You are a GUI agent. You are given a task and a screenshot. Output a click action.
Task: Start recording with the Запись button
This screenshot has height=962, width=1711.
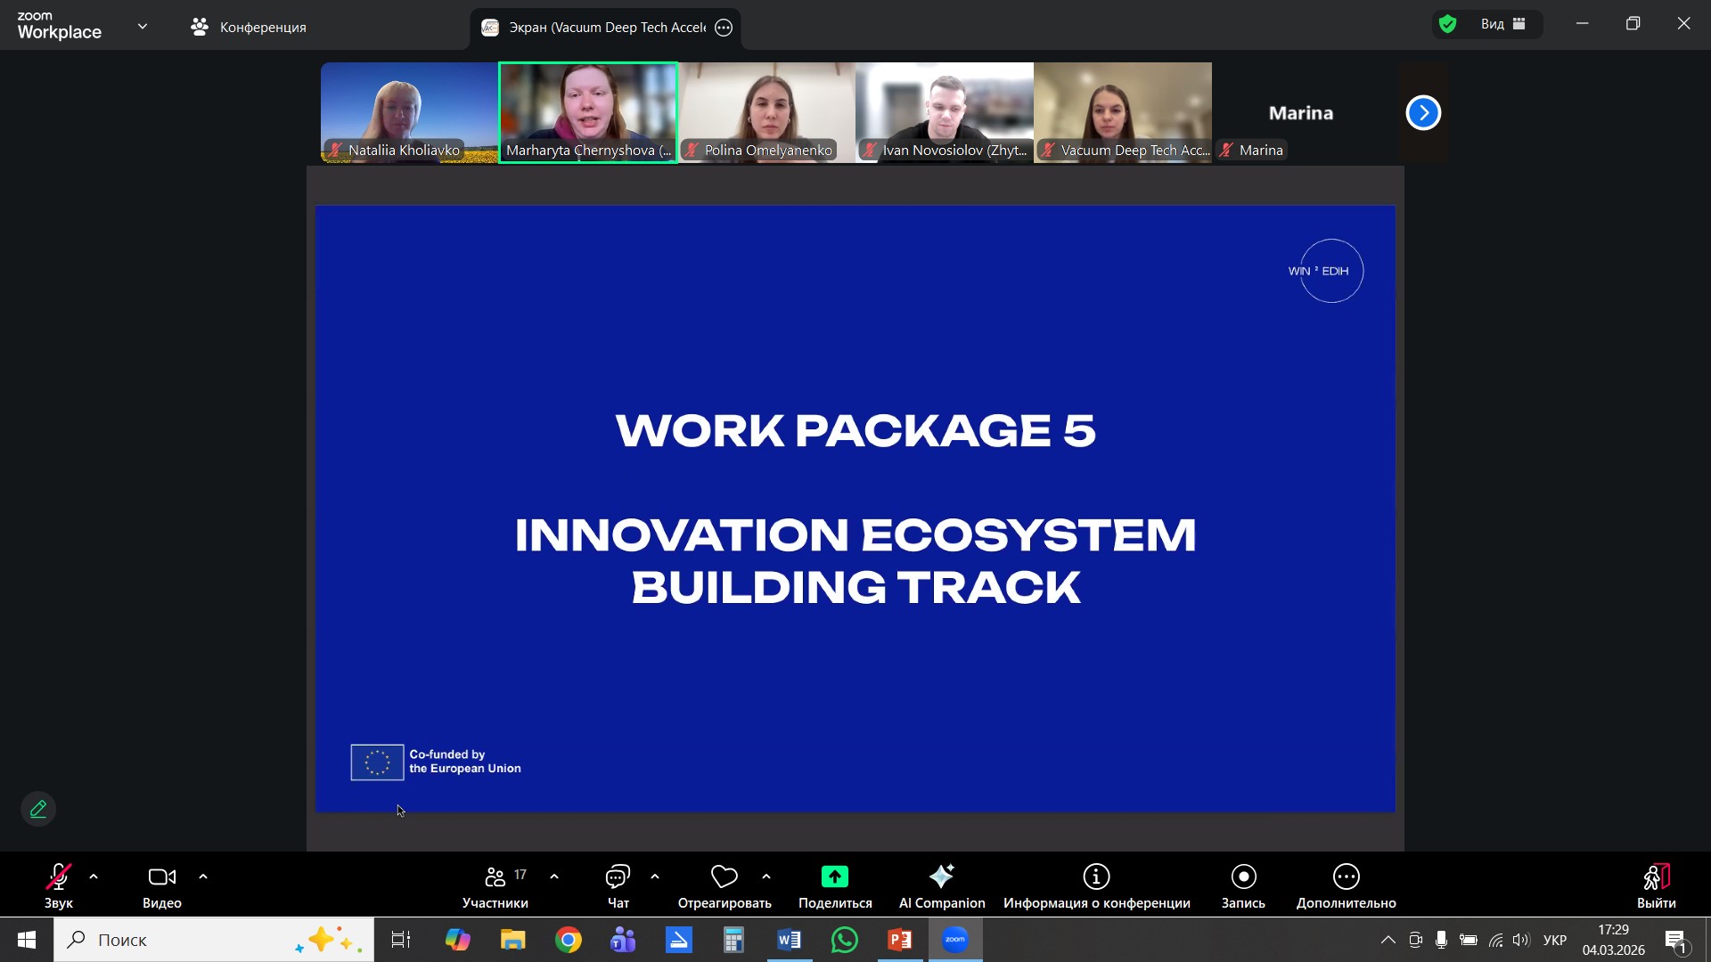1243,877
